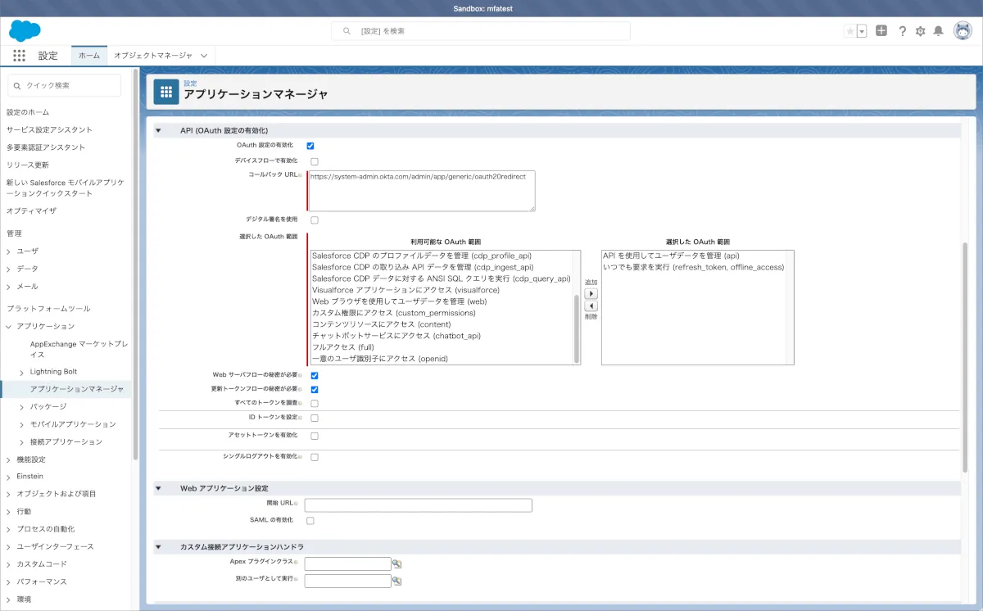The image size is (983, 611).
Task: Click the global actions plus icon
Action: [x=881, y=31]
